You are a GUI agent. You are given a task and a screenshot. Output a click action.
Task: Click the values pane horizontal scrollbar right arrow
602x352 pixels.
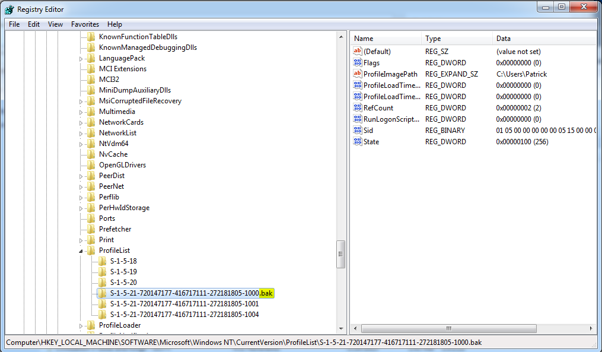point(592,328)
